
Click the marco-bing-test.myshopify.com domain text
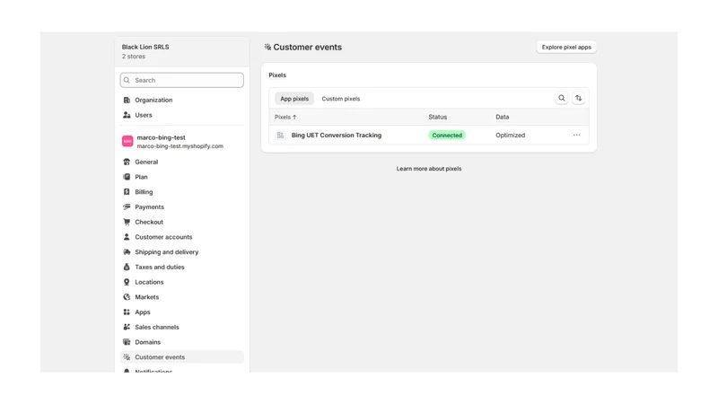180,146
